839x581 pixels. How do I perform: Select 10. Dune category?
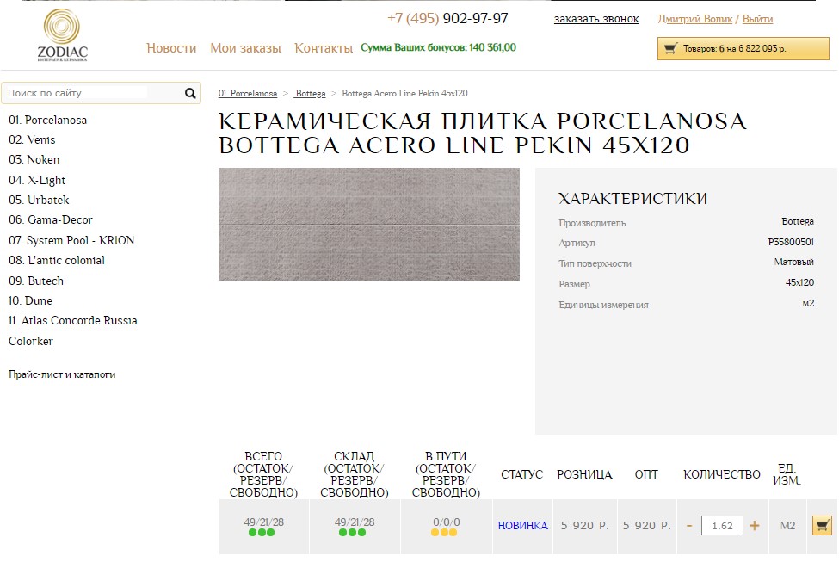pos(30,300)
